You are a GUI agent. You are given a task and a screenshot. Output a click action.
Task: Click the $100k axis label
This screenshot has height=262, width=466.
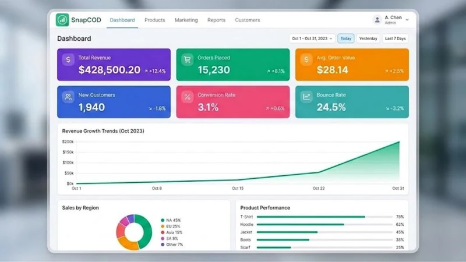[x=68, y=163]
